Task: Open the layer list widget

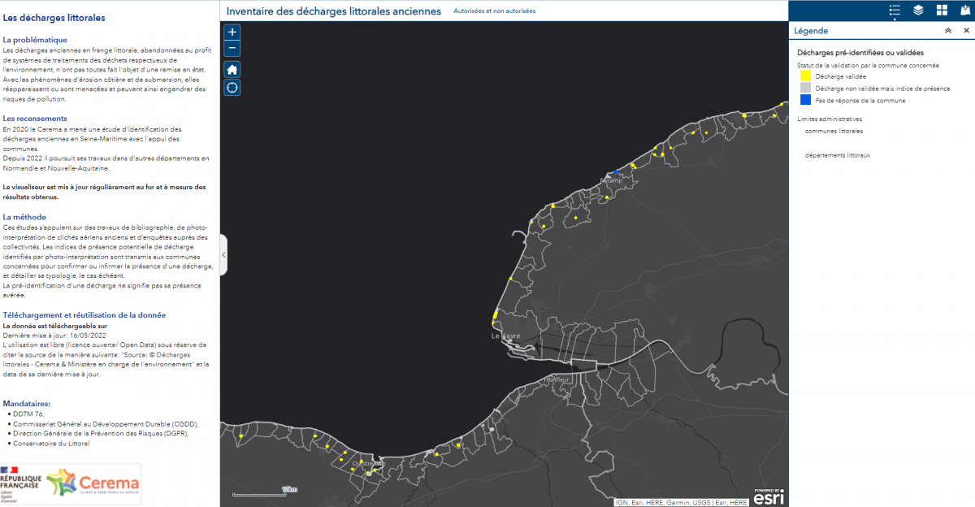Action: coord(918,10)
